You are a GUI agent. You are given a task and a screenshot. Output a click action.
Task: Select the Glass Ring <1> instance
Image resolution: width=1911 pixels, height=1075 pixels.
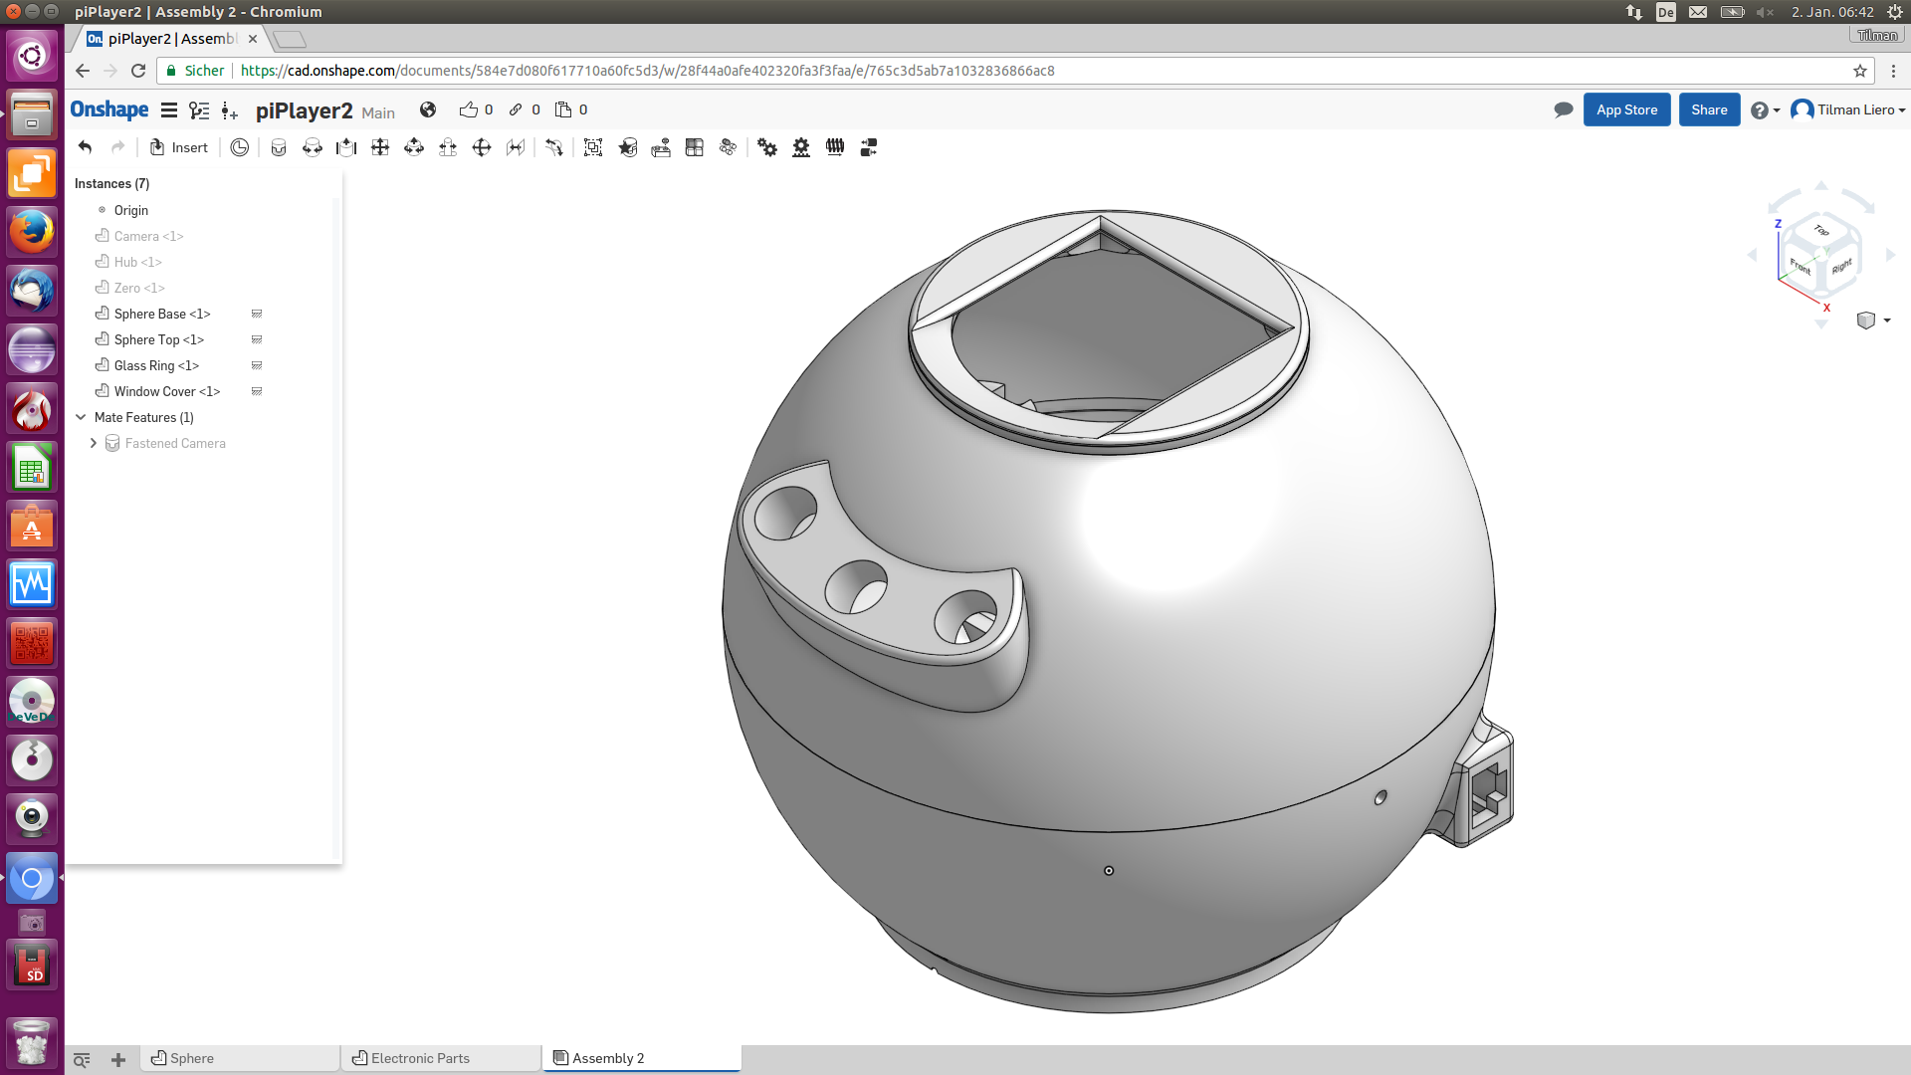pos(156,365)
